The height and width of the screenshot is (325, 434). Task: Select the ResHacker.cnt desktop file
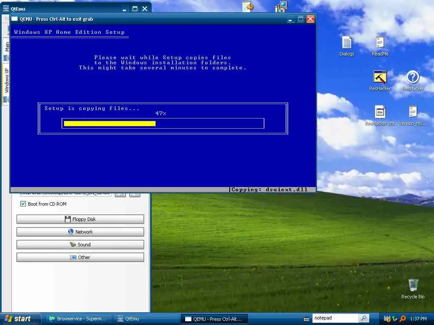(380, 116)
